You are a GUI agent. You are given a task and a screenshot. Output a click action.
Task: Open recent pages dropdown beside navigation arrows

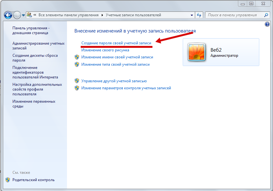(x=23, y=15)
